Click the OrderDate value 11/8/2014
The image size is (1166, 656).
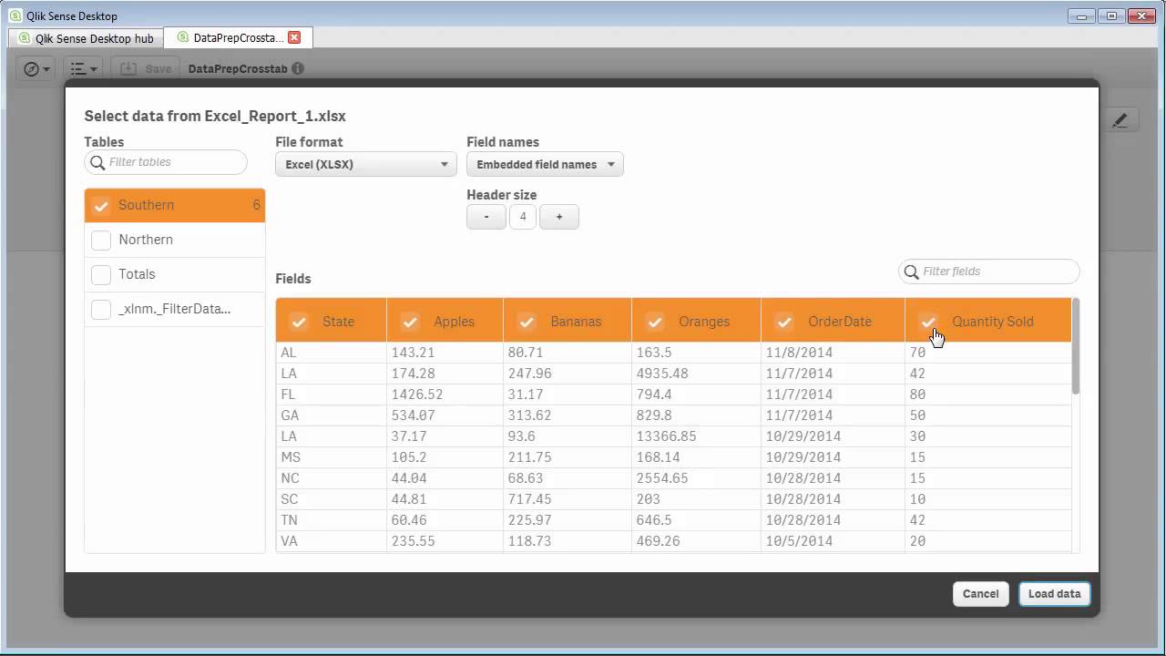coord(799,353)
